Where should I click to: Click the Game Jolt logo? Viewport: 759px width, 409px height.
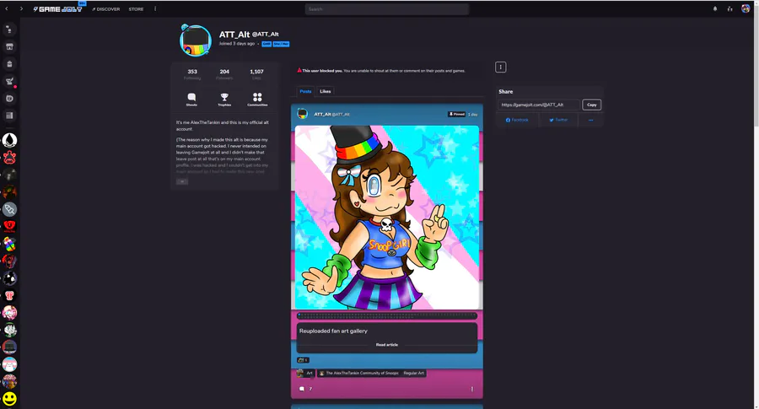click(57, 8)
